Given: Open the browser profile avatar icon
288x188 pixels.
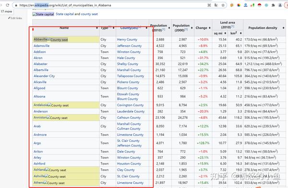Looking at the screenshot, I should tap(280, 5).
